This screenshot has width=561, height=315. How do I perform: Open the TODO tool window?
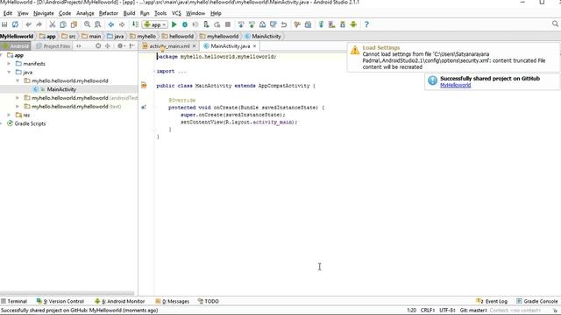[209, 301]
